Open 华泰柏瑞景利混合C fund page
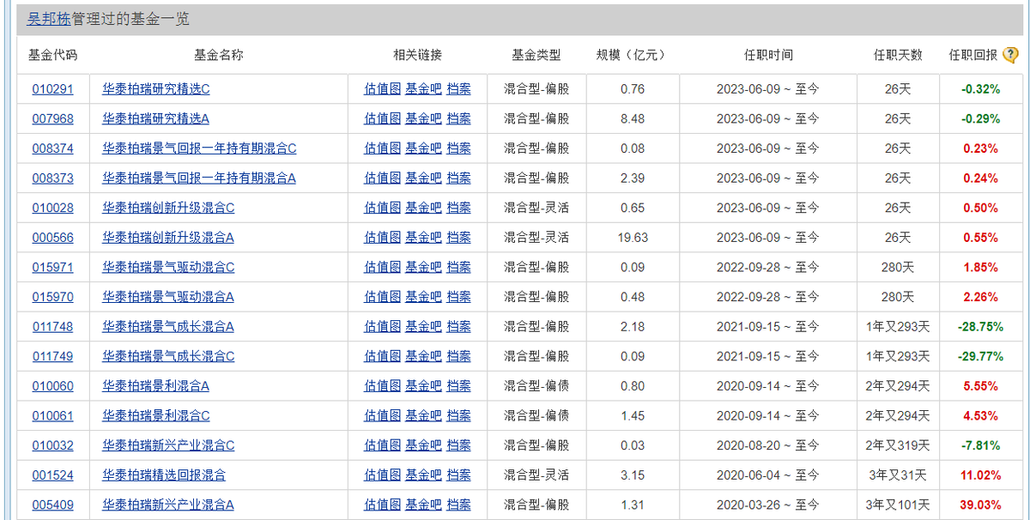Image resolution: width=1030 pixels, height=520 pixels. point(155,416)
